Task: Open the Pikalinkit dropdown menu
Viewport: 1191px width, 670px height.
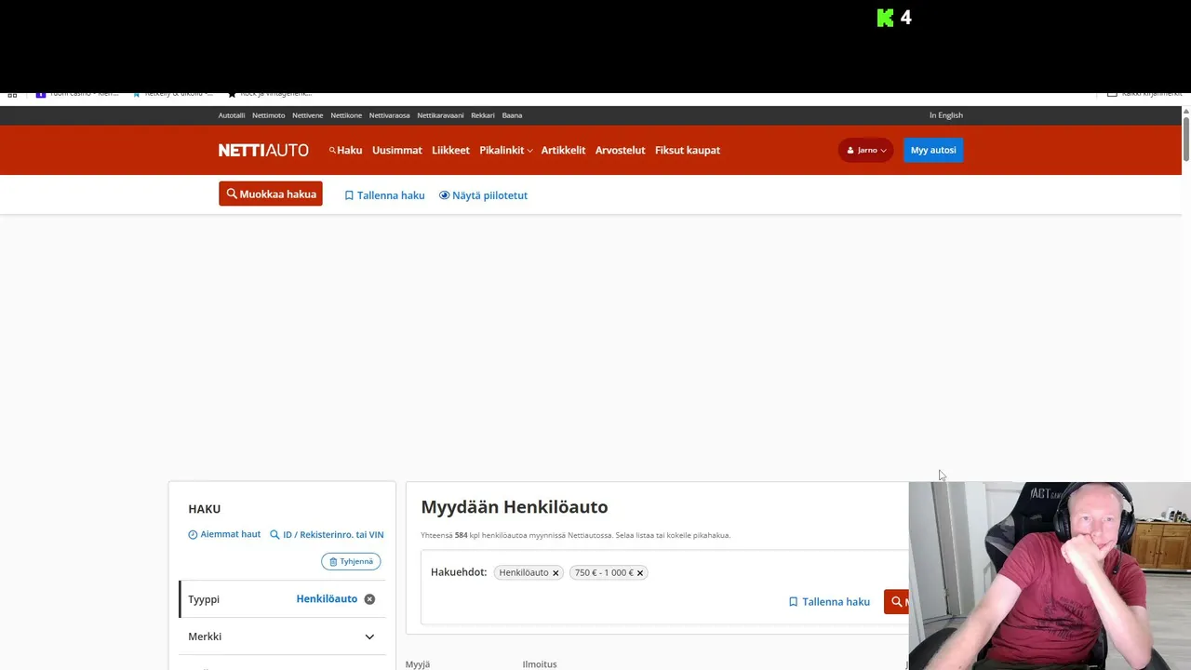Action: [x=506, y=150]
